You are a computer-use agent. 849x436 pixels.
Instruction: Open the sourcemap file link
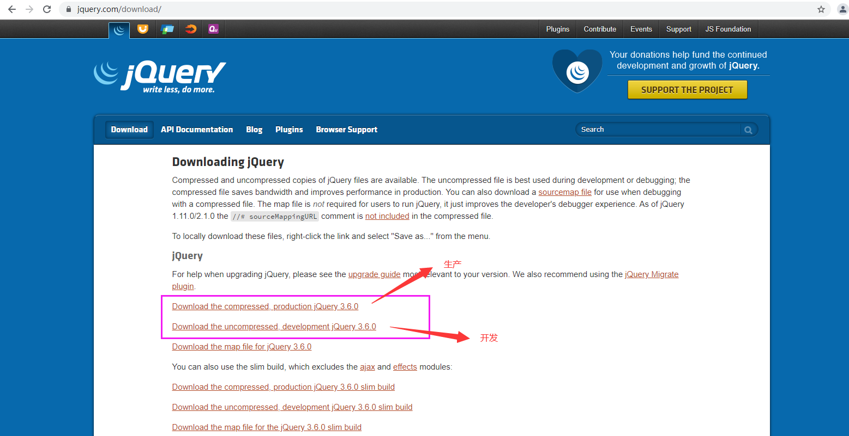pos(565,192)
